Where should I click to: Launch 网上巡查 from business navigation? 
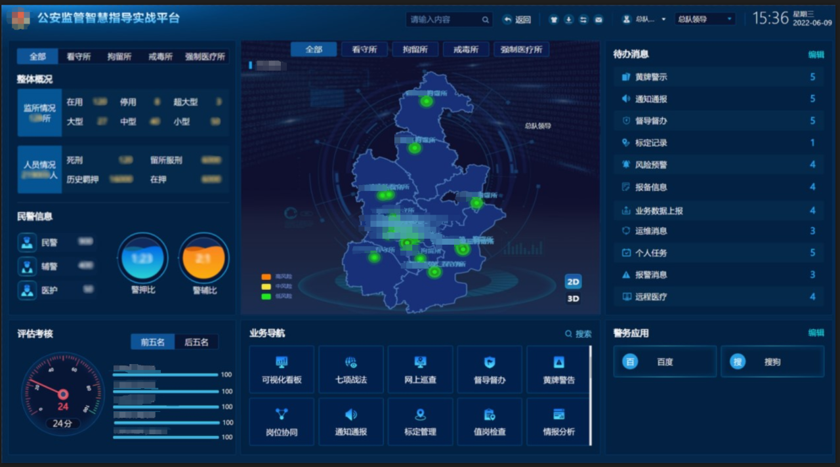tap(420, 370)
